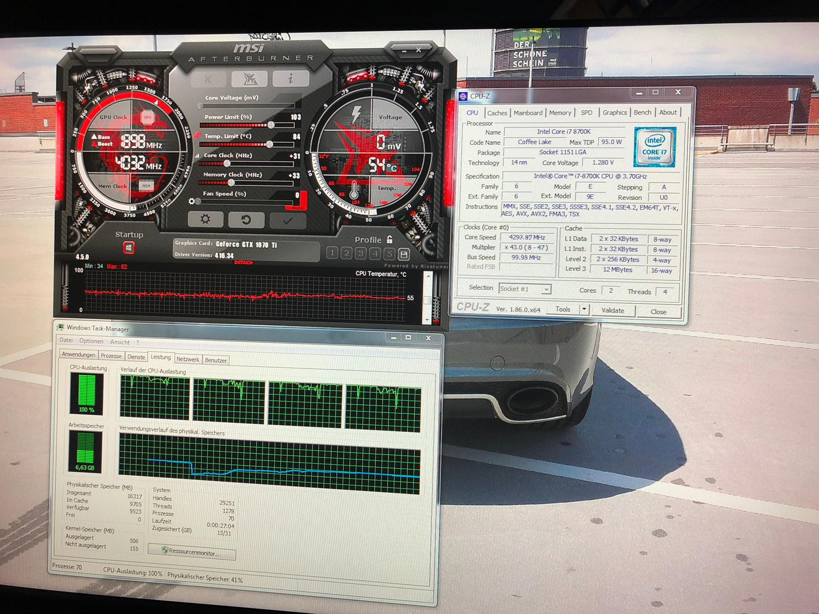
Task: Unlock the Profile lock icon
Action: (x=390, y=239)
